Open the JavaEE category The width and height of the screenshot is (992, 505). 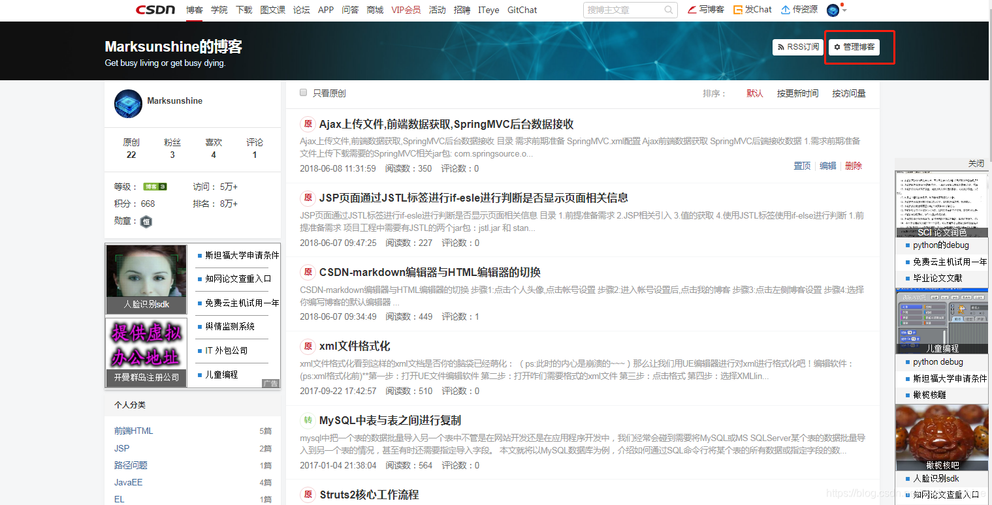pos(129,482)
